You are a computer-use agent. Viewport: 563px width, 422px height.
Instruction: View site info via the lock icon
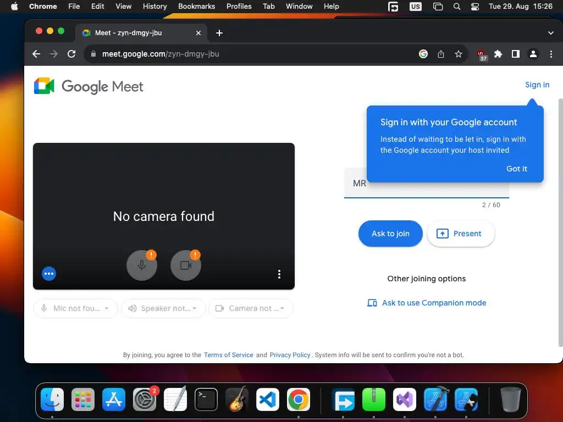[93, 54]
